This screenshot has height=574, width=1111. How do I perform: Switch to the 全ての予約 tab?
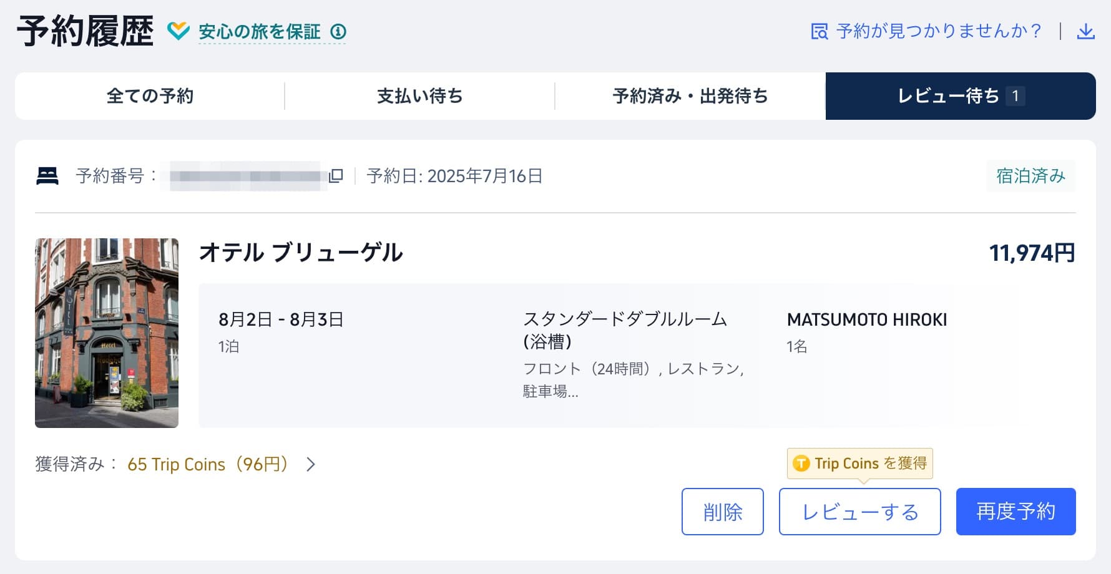pos(150,96)
